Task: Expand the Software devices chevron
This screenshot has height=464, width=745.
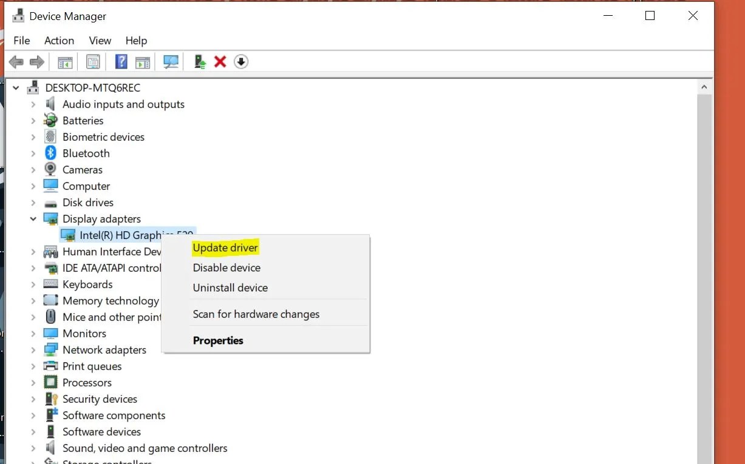Action: click(33, 432)
